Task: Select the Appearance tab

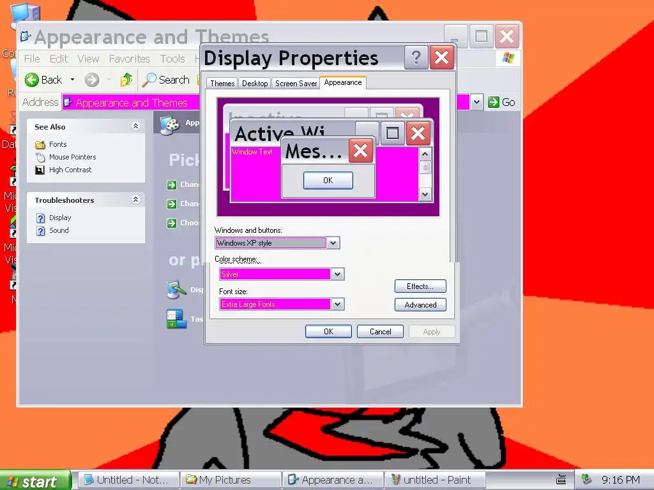Action: [343, 82]
